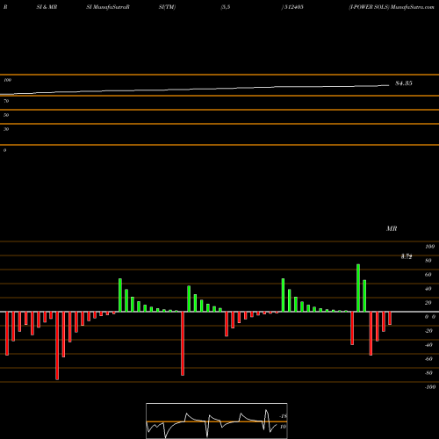Click the MR value readout beside 80 level

[x=407, y=256]
